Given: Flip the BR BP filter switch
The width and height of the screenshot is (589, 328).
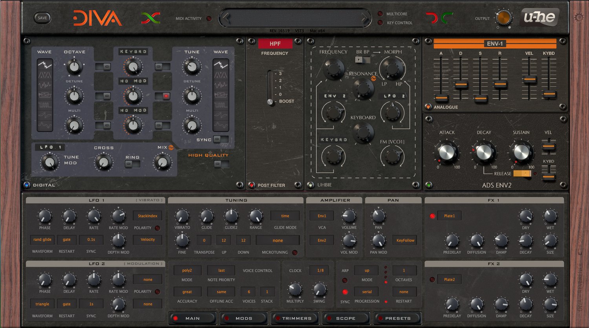Looking at the screenshot, I should [x=363, y=60].
